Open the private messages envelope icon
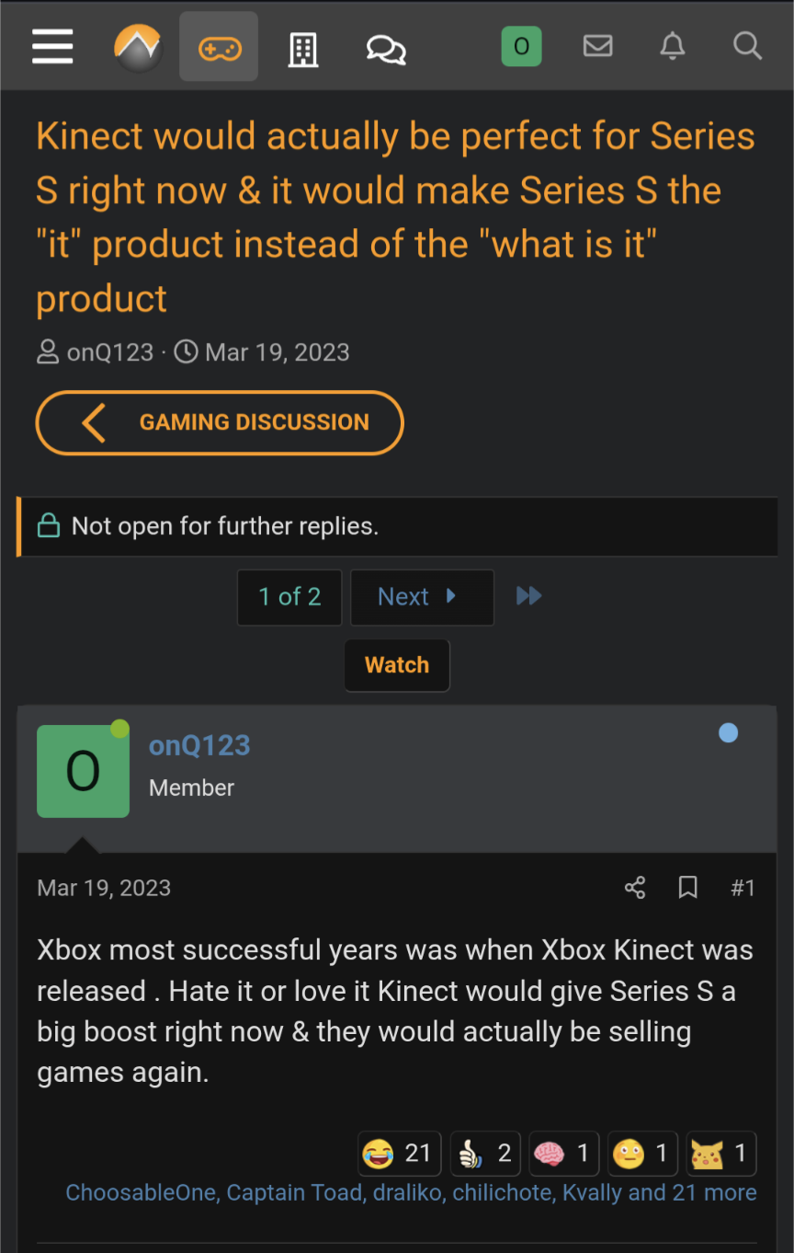794x1253 pixels. pyautogui.click(x=597, y=45)
